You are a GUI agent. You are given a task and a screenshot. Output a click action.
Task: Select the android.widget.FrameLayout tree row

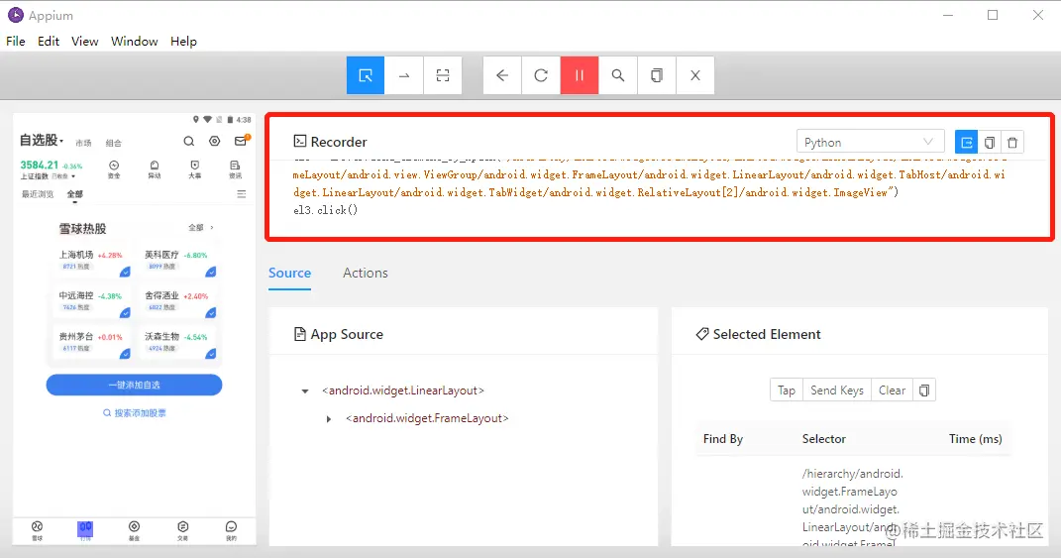427,418
